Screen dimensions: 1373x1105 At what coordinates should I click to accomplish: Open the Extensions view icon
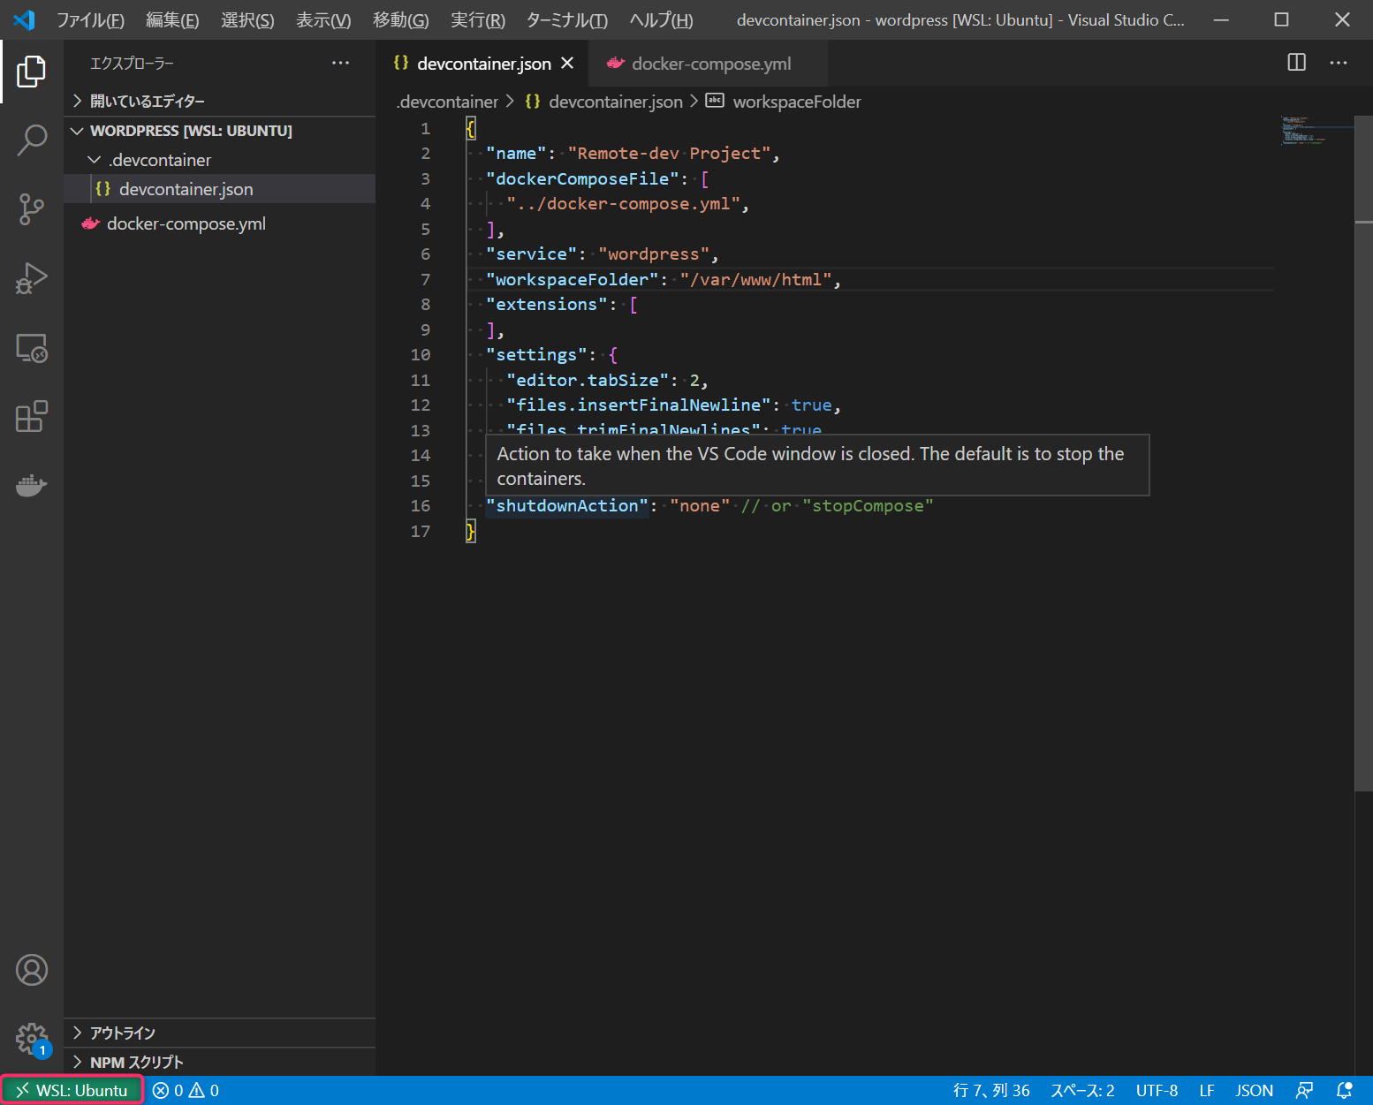pos(31,417)
